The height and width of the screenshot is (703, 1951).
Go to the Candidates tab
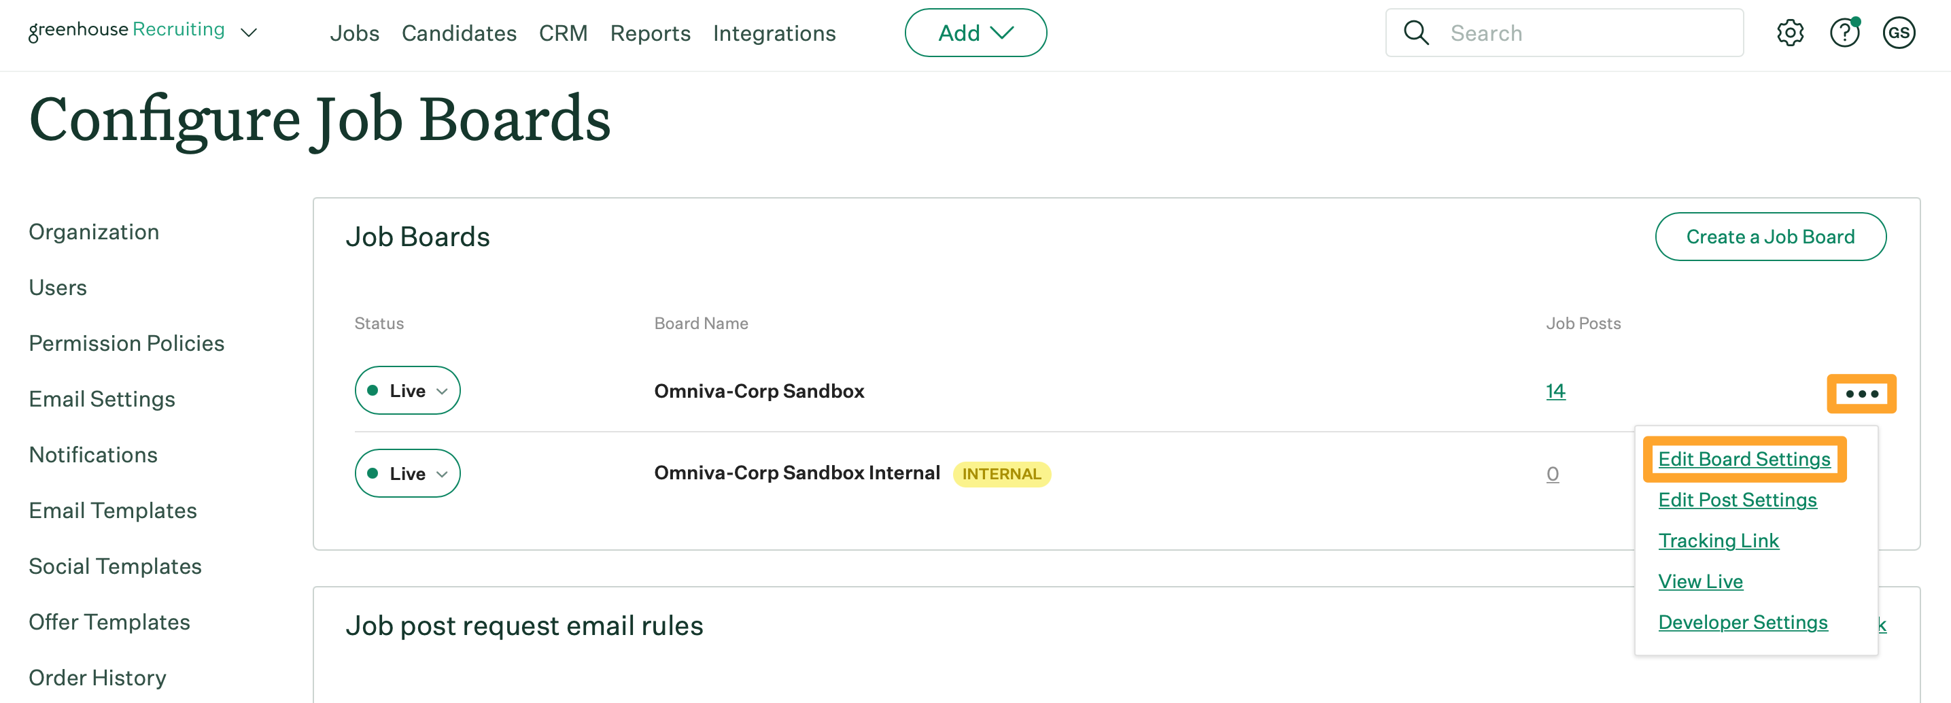(x=459, y=33)
